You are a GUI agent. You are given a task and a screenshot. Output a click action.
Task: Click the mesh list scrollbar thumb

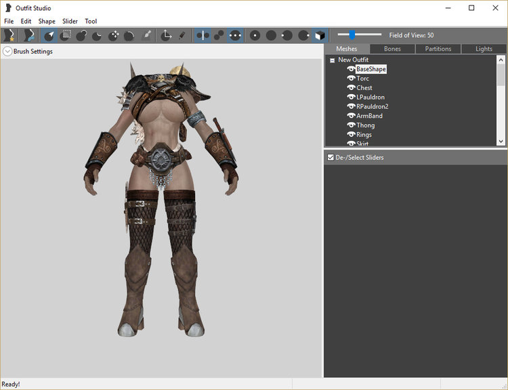coord(501,74)
